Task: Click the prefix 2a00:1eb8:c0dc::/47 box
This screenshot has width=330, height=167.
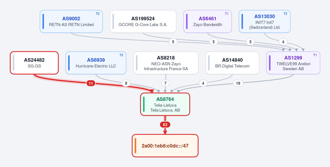Action: (165, 146)
